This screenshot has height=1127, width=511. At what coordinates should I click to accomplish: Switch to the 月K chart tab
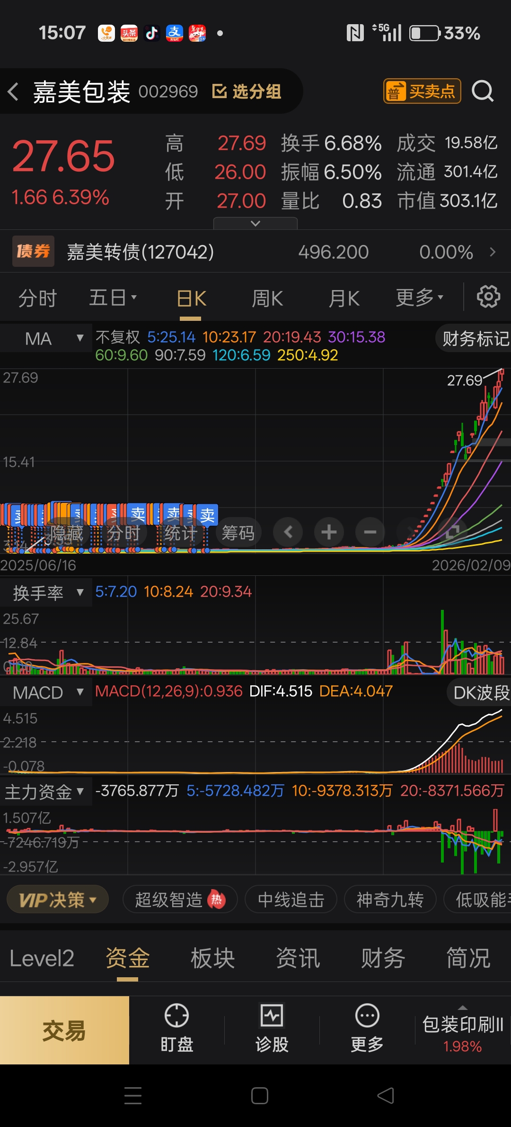click(344, 299)
